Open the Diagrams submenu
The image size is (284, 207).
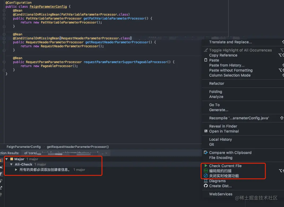(217, 181)
